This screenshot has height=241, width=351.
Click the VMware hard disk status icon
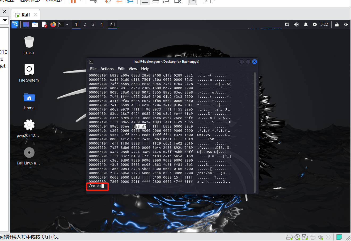289,237
